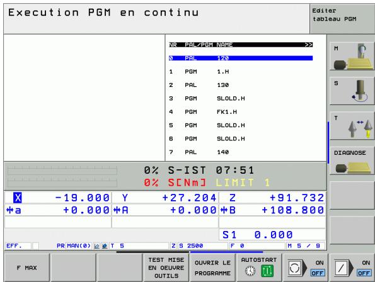
Task: Select row 4 PGM FK1.H
Action: (x=241, y=112)
